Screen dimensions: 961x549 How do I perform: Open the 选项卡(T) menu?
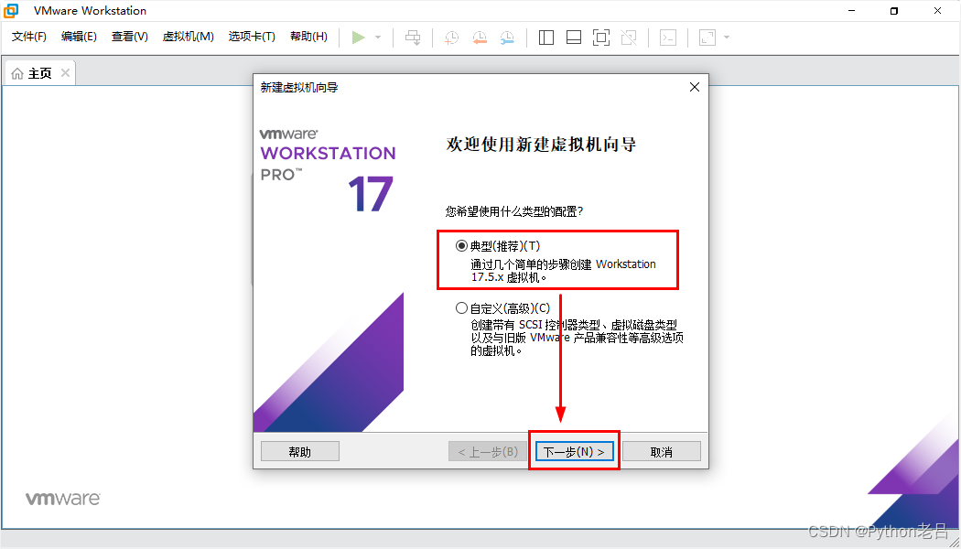(252, 37)
